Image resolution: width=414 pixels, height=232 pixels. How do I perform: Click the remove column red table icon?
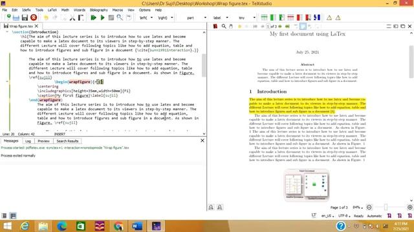[299, 17]
